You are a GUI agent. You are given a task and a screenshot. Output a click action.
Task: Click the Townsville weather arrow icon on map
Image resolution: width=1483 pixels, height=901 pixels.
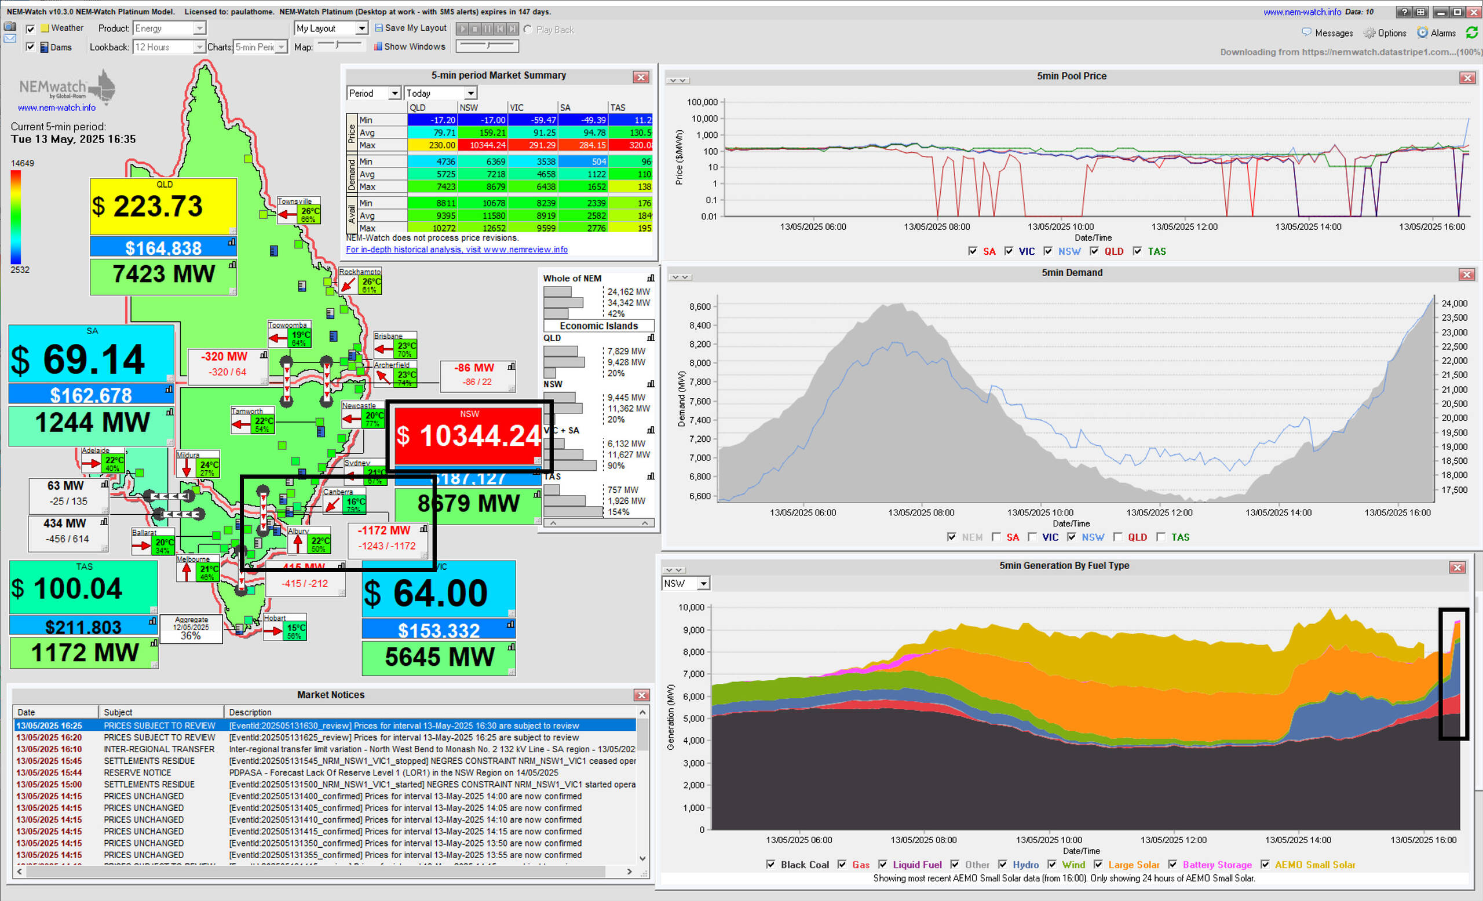point(287,215)
